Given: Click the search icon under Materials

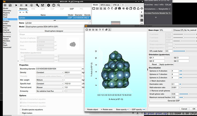Looking at the screenshot, I should 27,12.
